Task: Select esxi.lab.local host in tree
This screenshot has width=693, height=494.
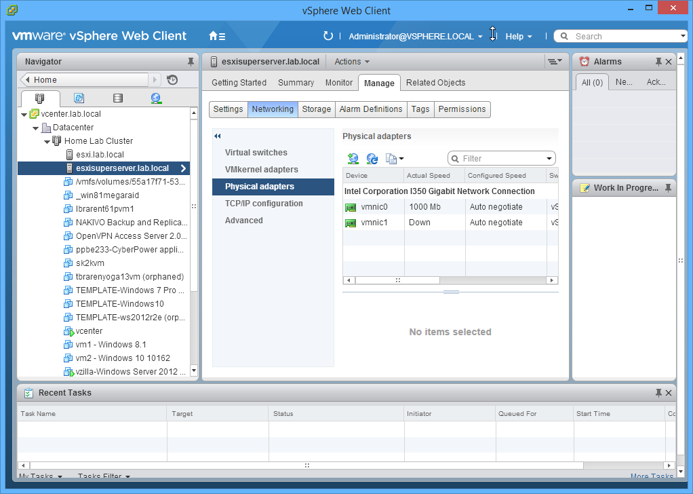Action: [100, 155]
